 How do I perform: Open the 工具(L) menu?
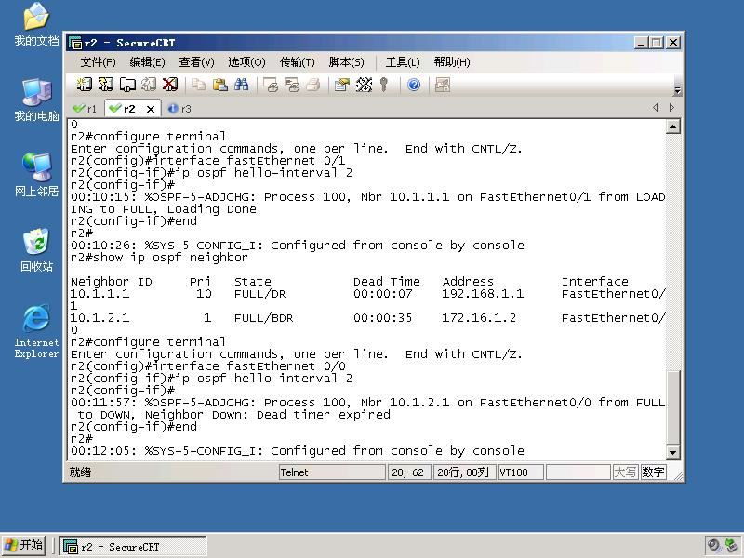point(403,62)
